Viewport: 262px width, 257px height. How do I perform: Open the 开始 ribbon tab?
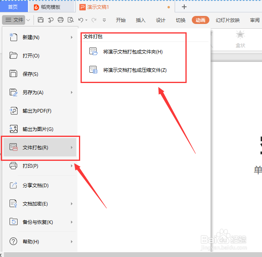(x=121, y=20)
